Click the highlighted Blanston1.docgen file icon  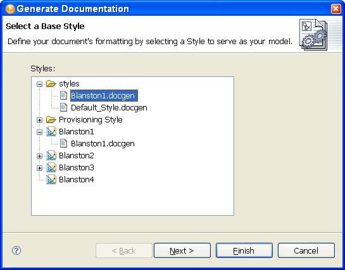pos(63,95)
